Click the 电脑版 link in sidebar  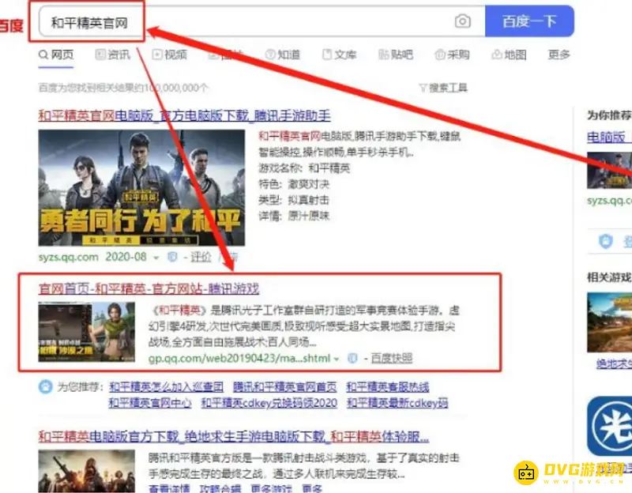(x=606, y=137)
